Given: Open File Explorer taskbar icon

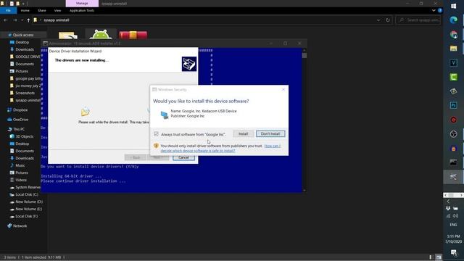Looking at the screenshot, I should tap(453, 49).
